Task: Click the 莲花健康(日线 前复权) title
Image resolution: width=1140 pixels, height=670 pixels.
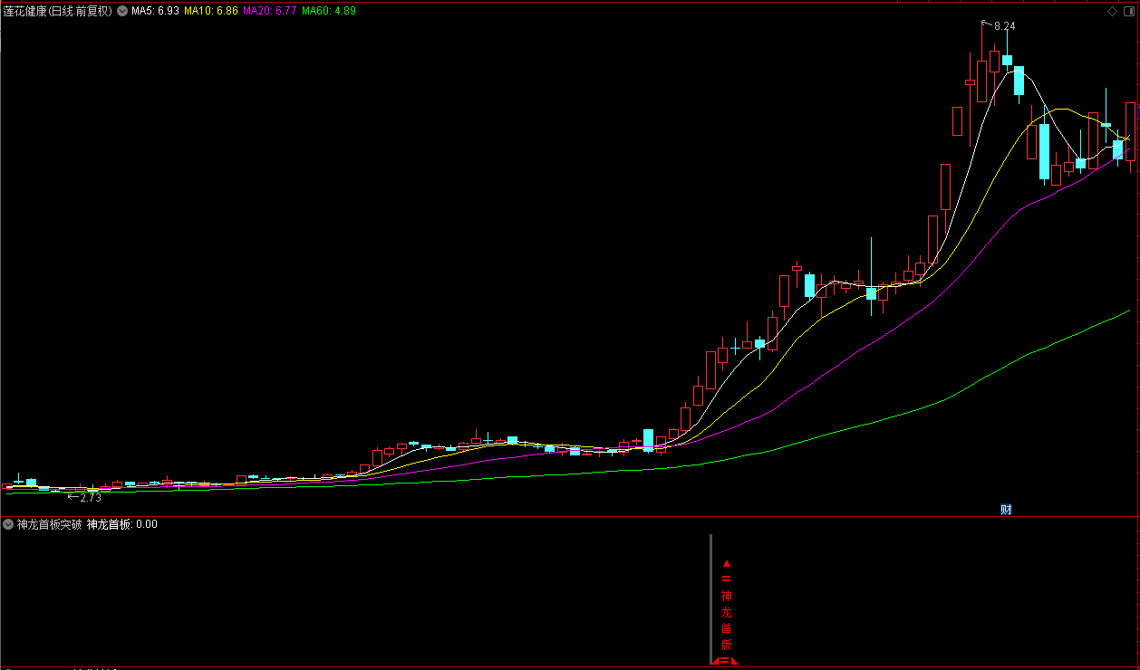Action: click(58, 12)
